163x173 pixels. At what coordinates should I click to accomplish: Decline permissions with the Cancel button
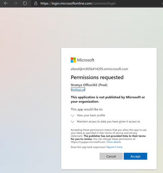coord(111,156)
